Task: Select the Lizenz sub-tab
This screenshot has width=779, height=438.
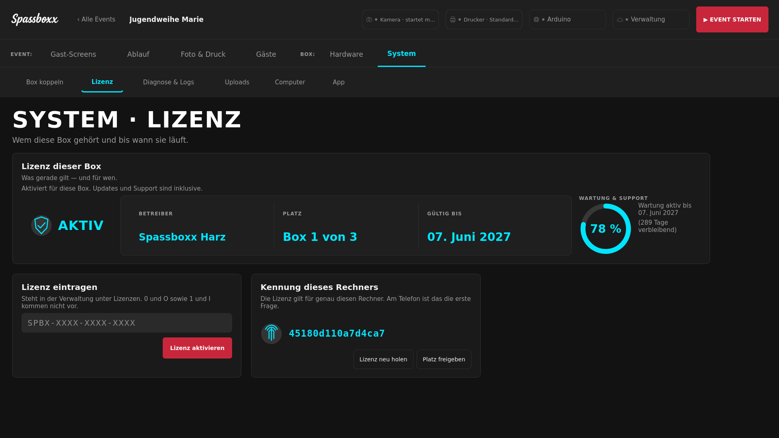Action: pos(102,82)
